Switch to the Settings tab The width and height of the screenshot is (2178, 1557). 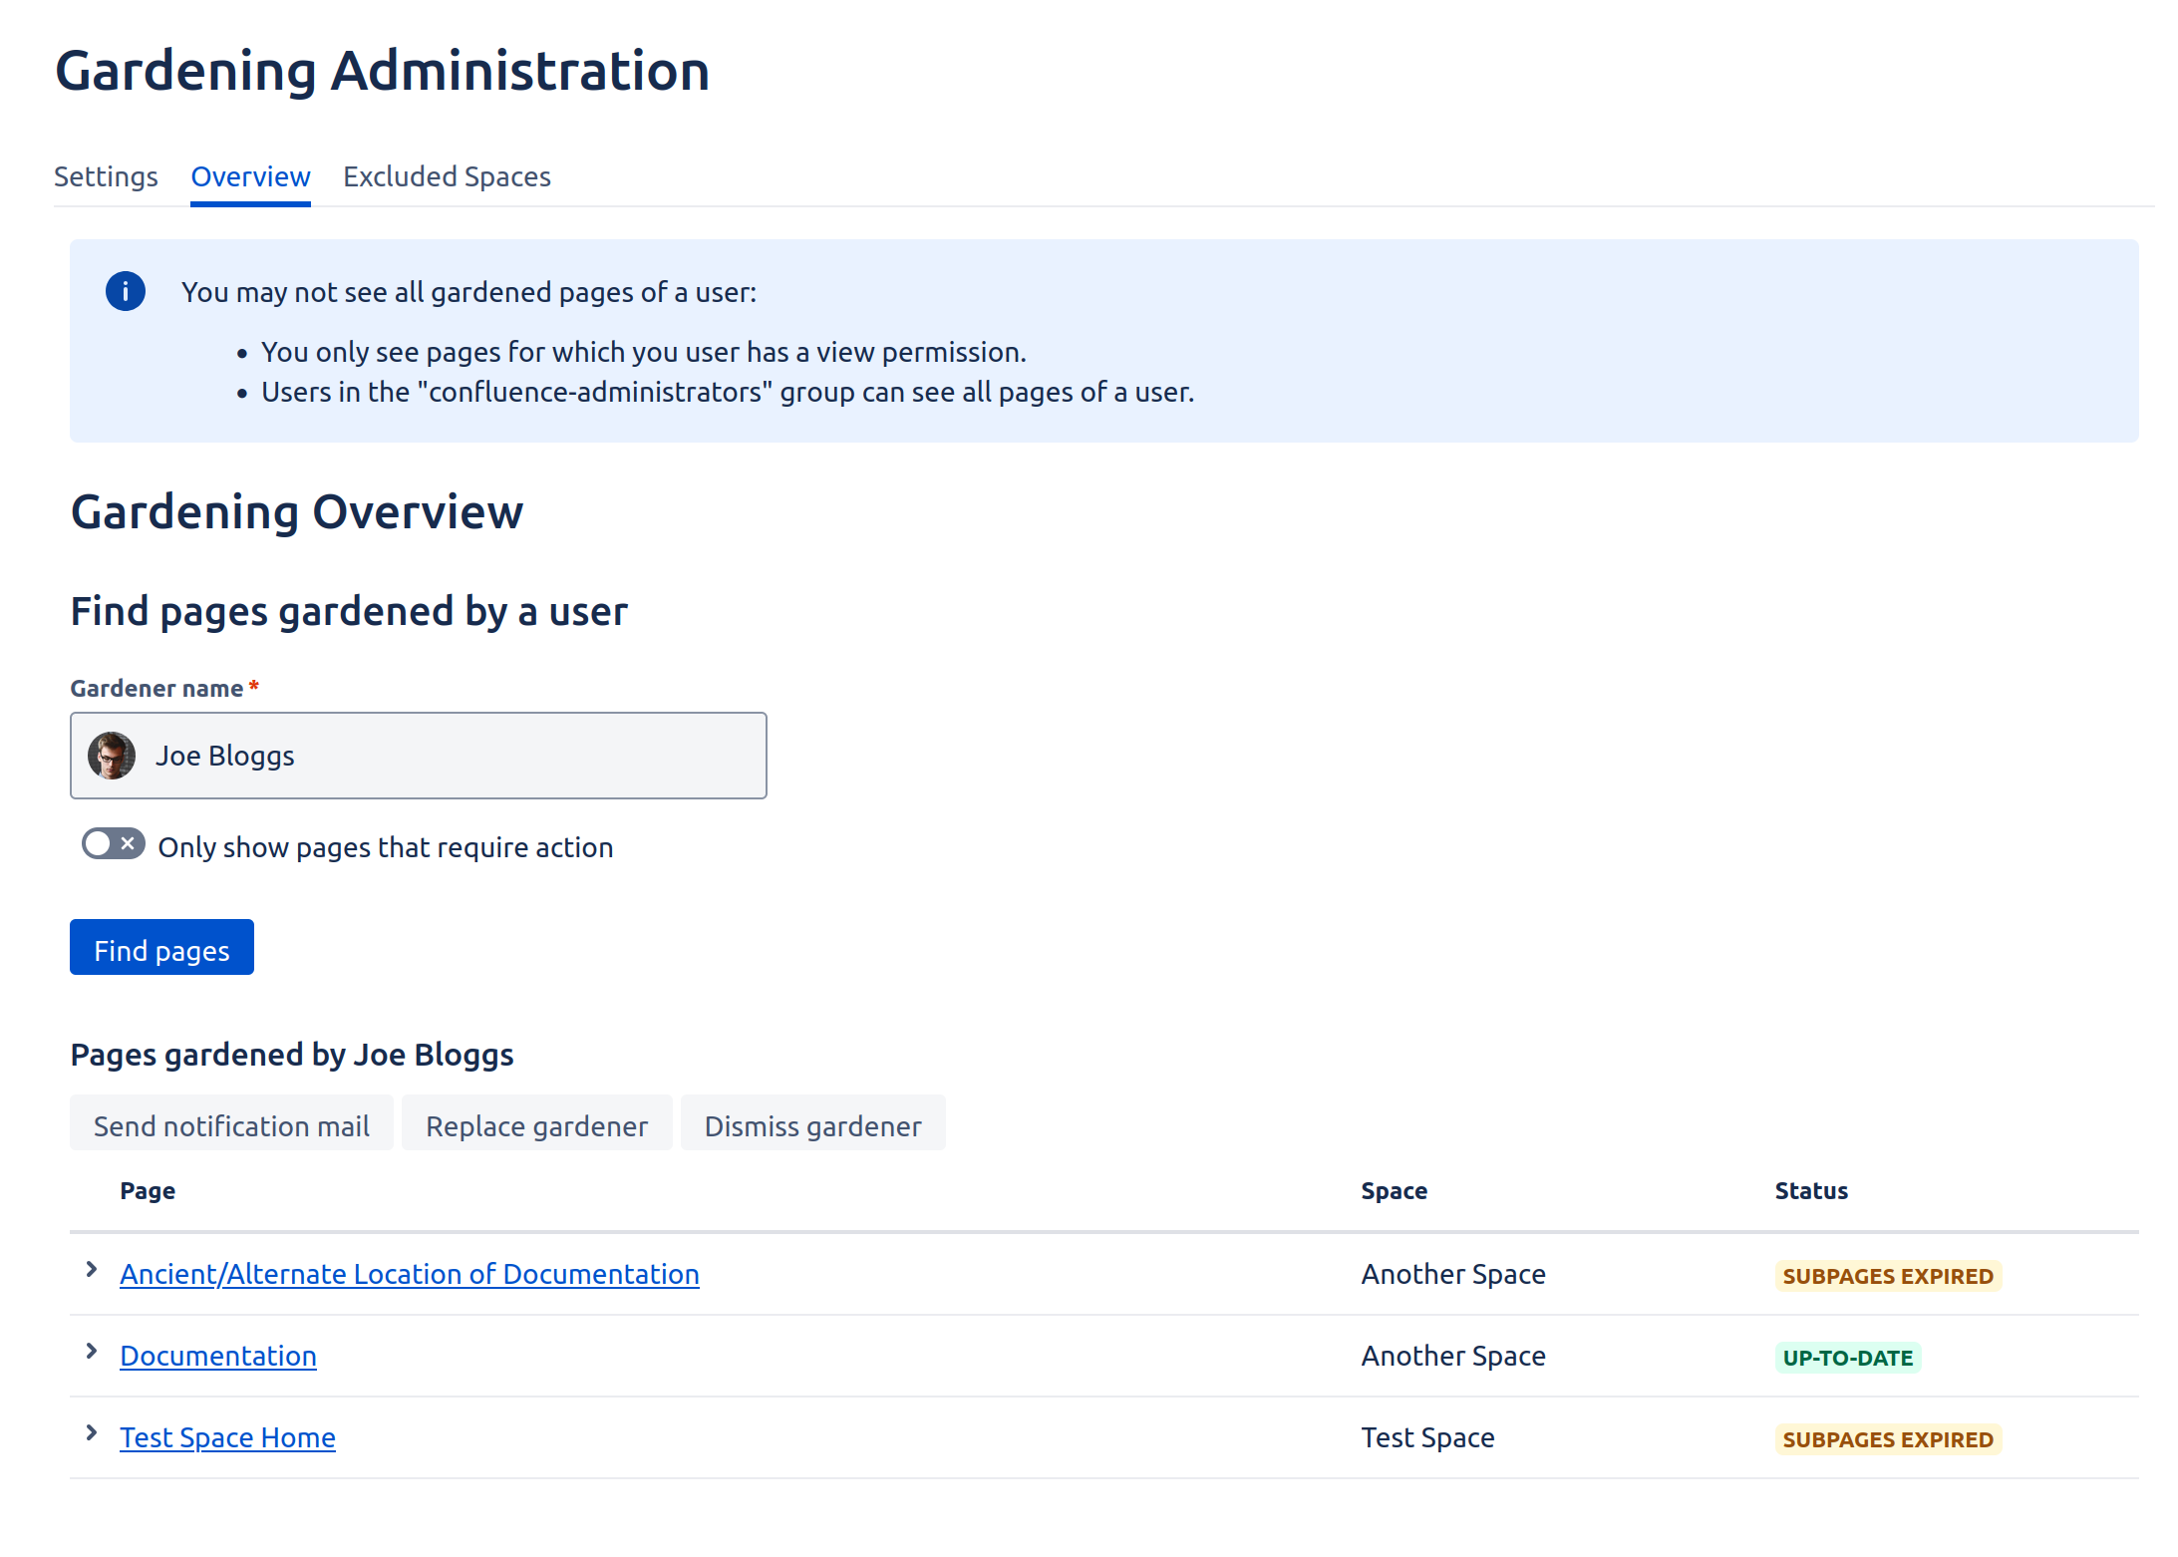pyautogui.click(x=106, y=176)
